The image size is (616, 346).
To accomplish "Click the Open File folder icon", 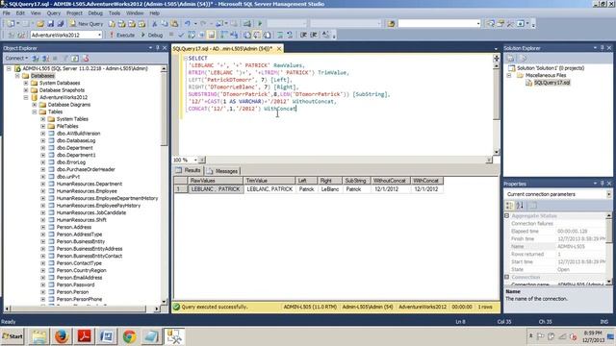I will click(x=40, y=23).
